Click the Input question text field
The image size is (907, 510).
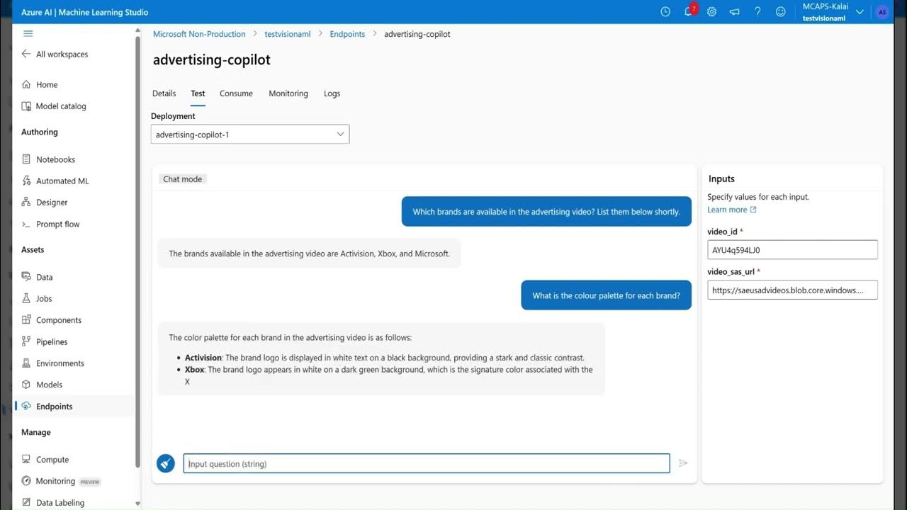427,463
